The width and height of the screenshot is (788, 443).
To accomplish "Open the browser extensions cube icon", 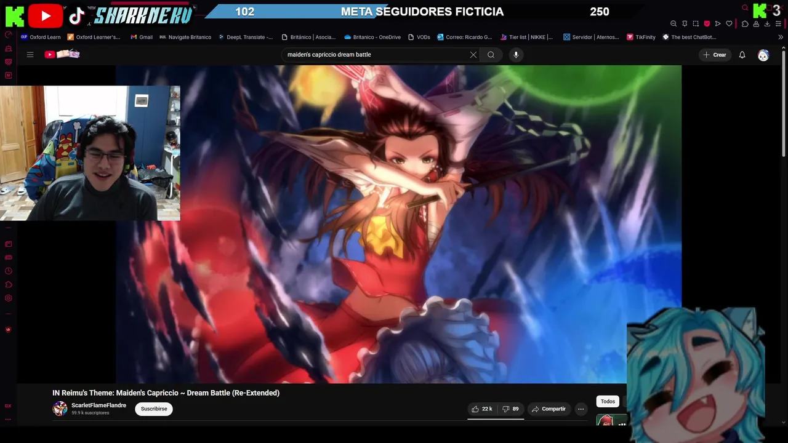I will [x=745, y=23].
